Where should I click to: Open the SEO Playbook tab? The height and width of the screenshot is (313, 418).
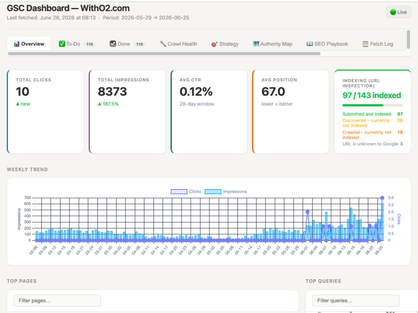327,44
